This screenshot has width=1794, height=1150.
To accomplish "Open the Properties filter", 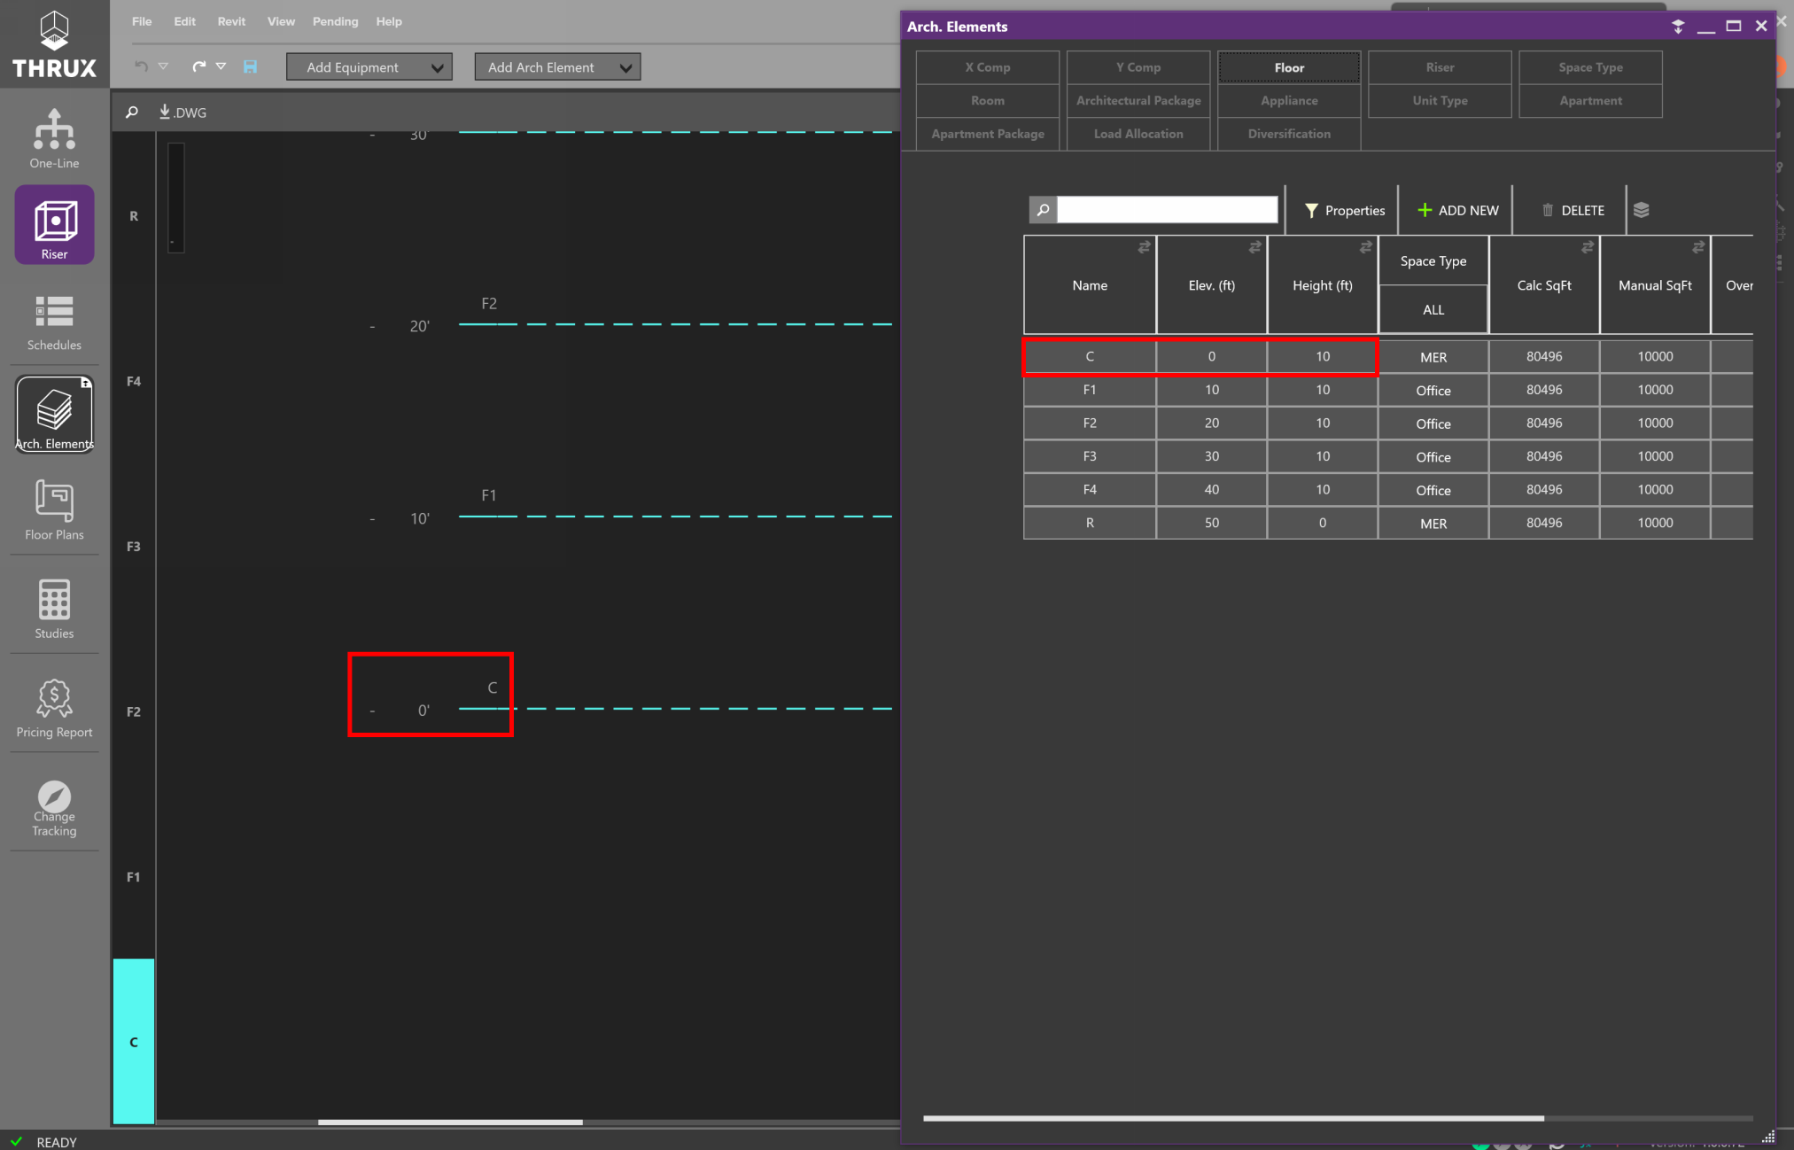I will click(x=1343, y=210).
